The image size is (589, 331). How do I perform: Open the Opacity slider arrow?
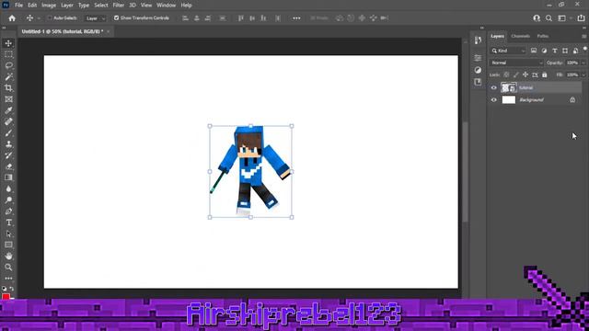[x=583, y=63]
